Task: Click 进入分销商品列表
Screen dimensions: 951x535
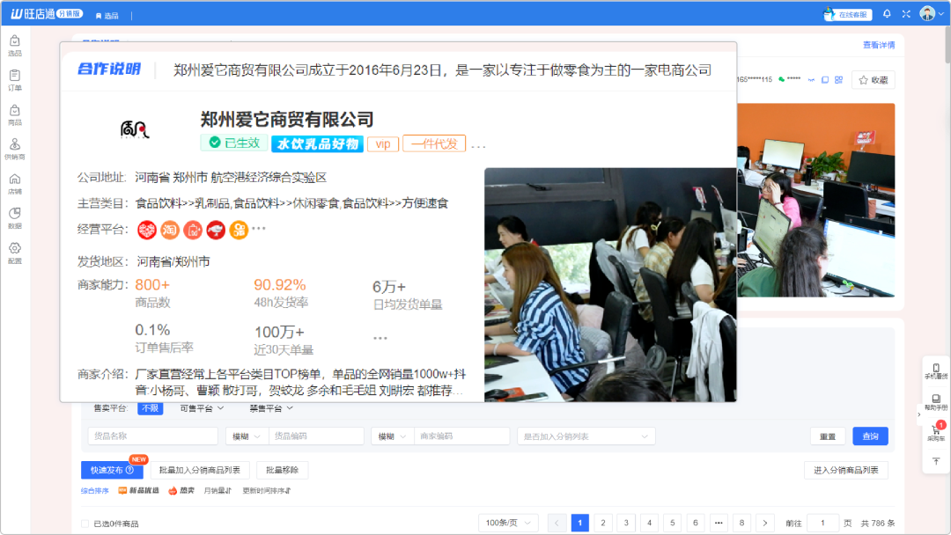Action: click(846, 470)
